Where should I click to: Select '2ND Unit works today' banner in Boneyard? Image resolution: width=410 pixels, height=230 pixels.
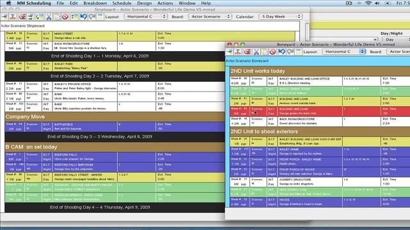click(x=320, y=71)
